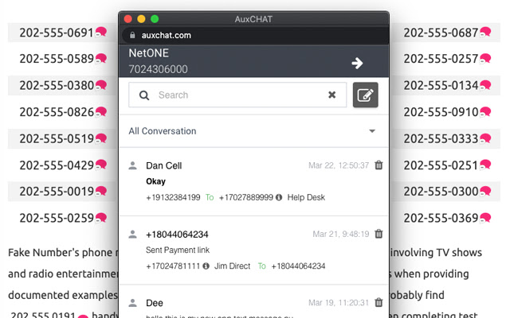
Task: Click chat icon next to 202-555-0826
Action: point(101,111)
